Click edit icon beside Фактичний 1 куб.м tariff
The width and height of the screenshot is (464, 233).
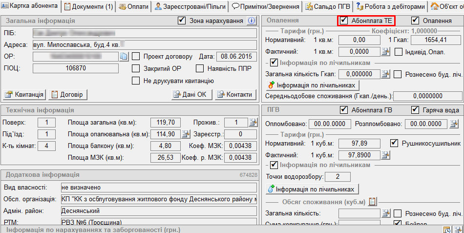pos(386,155)
